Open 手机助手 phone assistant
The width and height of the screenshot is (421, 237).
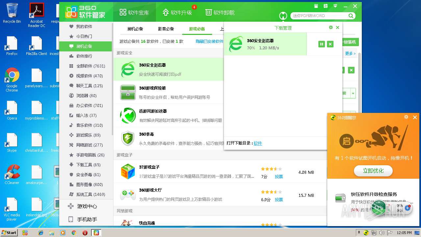click(86, 219)
